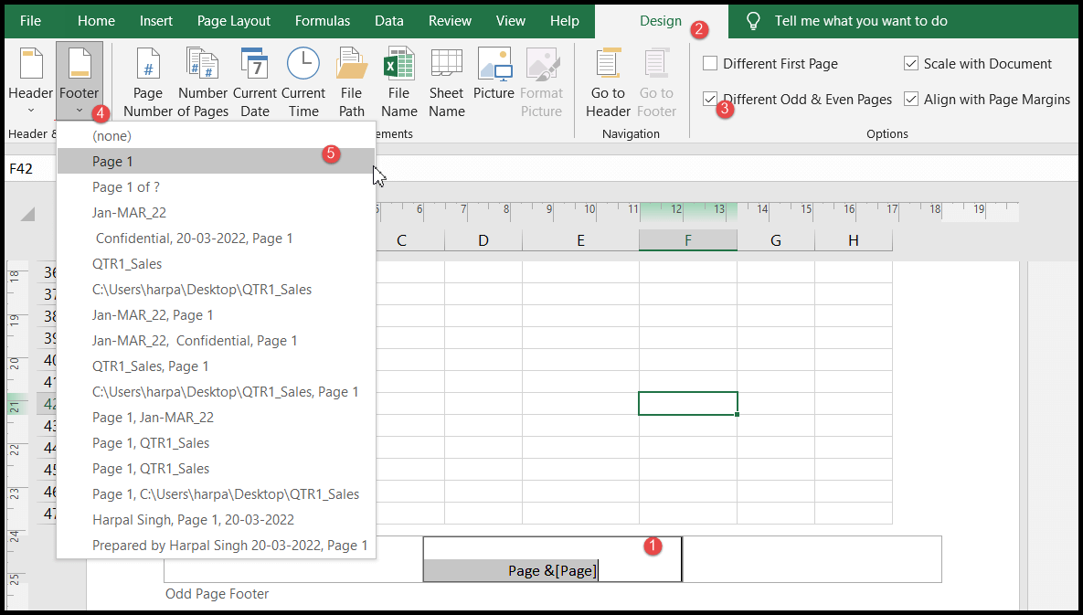Insert File Path element
Viewport: 1083px width, 615px height.
[x=352, y=82]
